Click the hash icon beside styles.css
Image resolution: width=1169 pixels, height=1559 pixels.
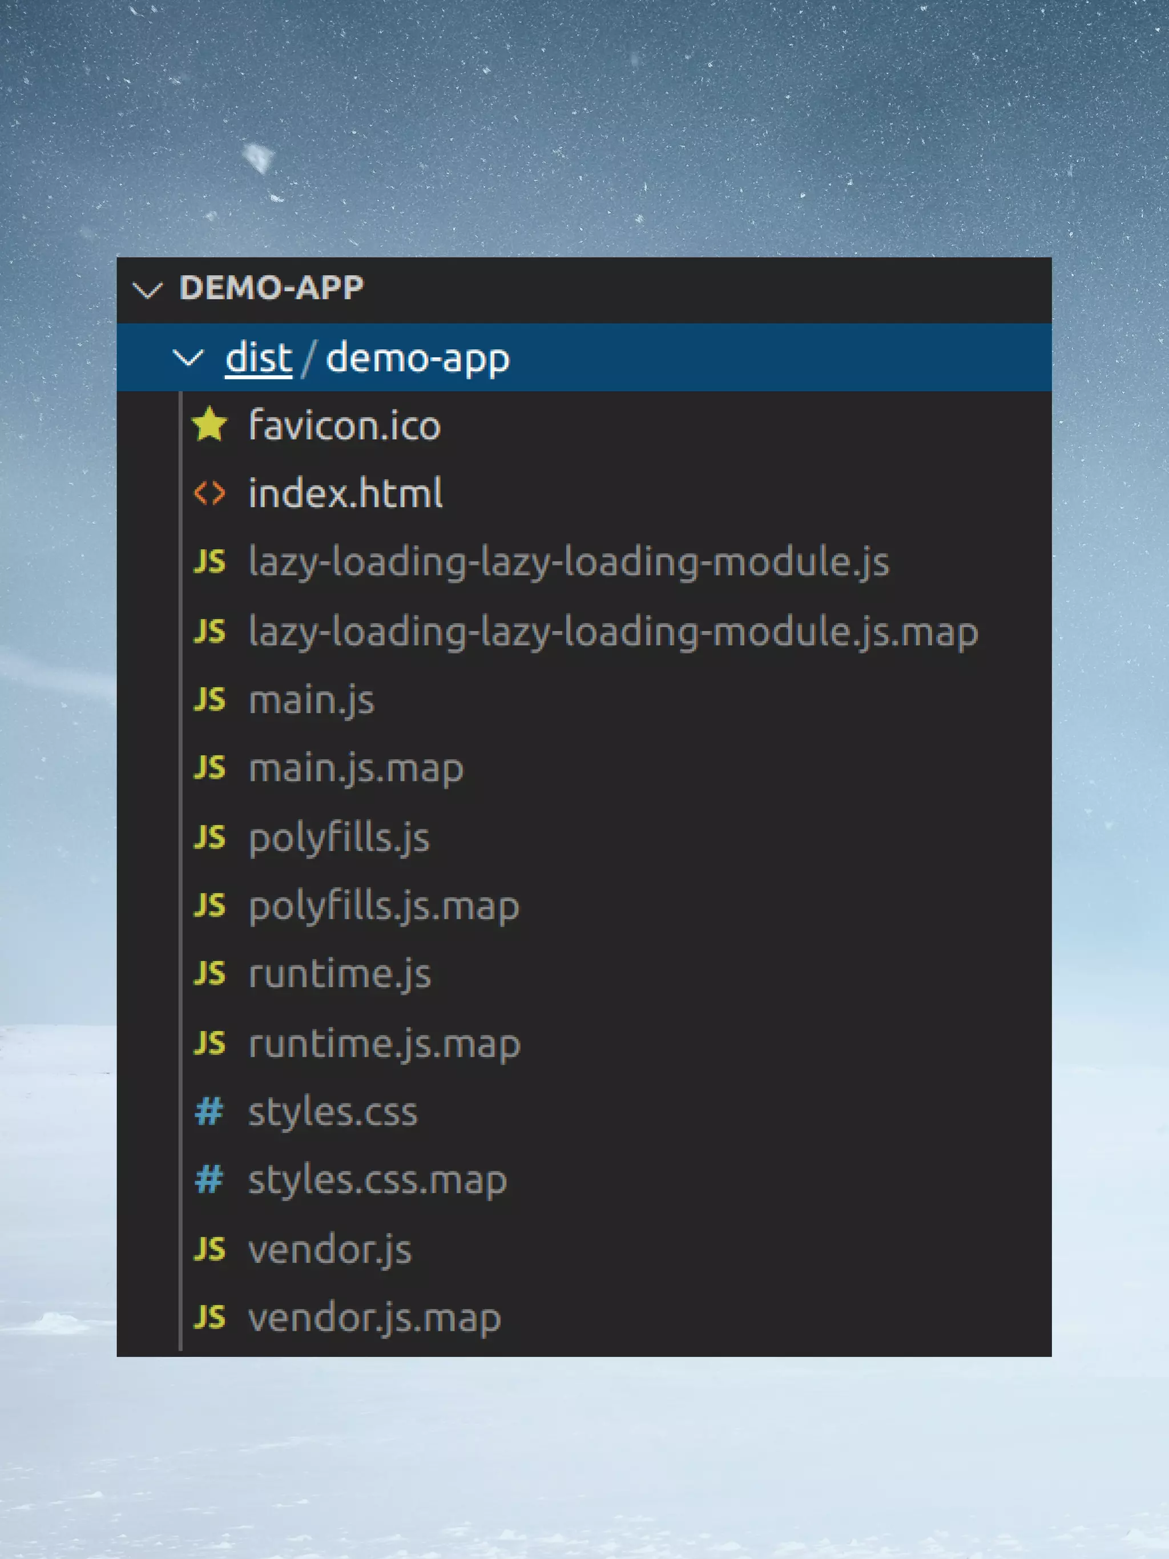pos(209,1112)
